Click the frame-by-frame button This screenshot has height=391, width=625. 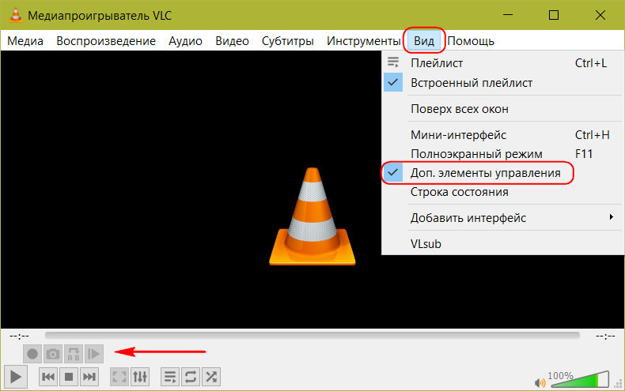(x=94, y=354)
